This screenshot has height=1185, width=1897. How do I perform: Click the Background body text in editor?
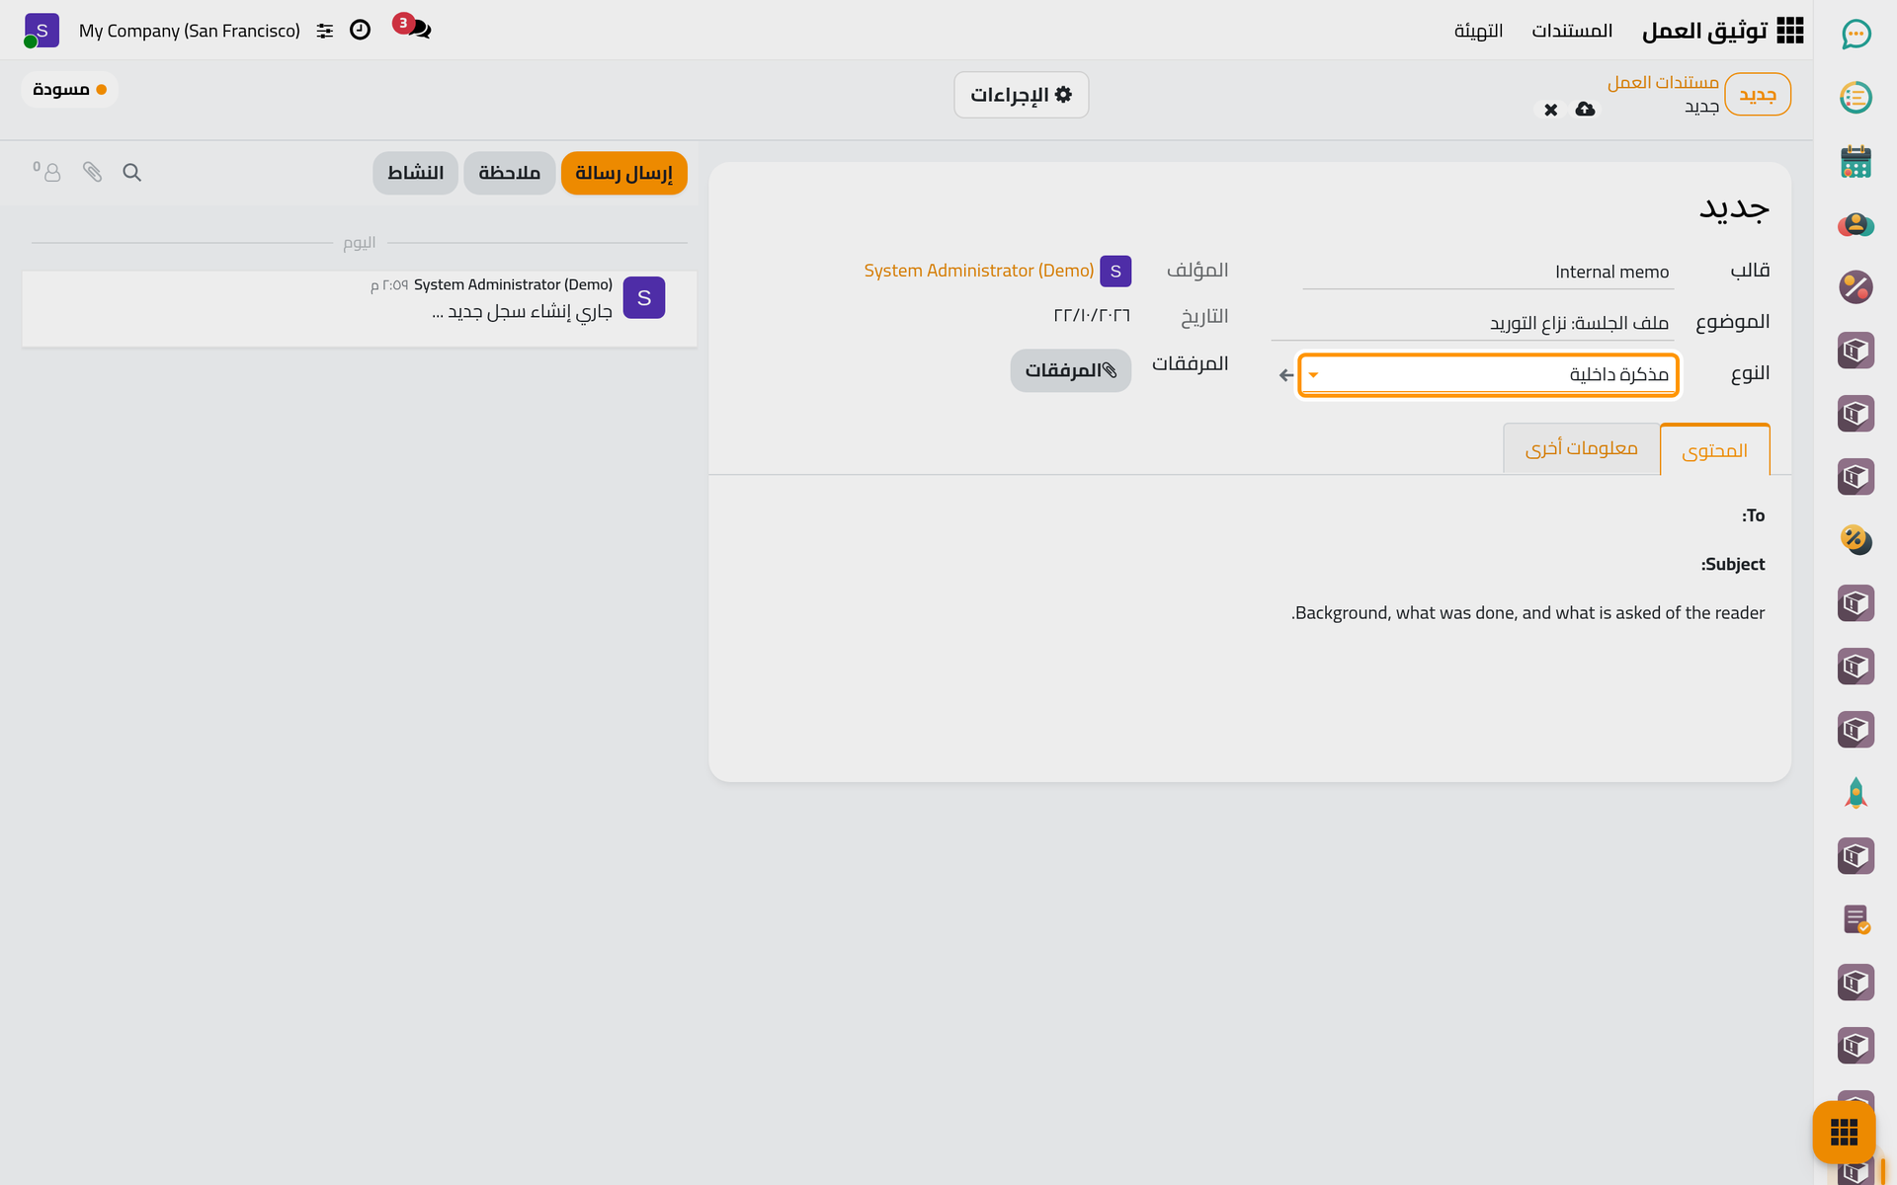click(x=1527, y=613)
